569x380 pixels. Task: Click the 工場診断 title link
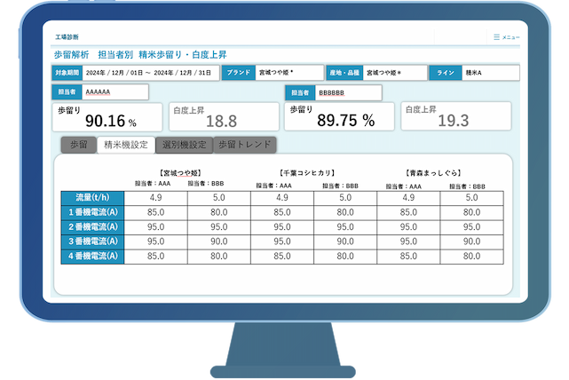coord(67,37)
